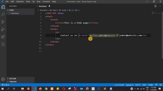Image resolution: width=163 pixels, height=91 pixels.
Task: Open the Go menu
Action: click(33, 2)
